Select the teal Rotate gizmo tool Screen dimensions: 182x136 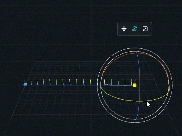135,29
